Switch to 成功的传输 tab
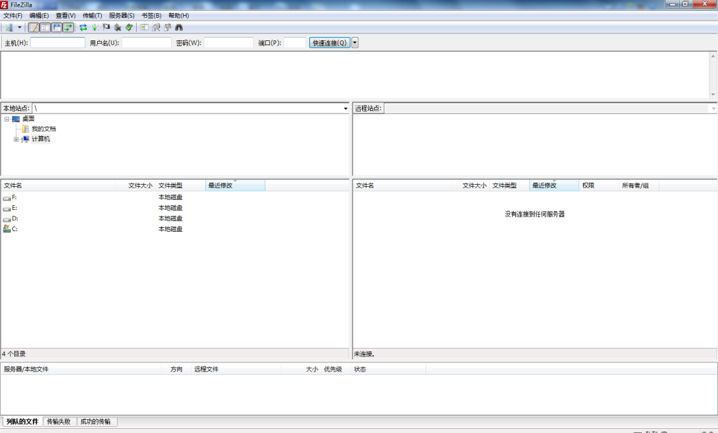Image resolution: width=718 pixels, height=433 pixels. tap(96, 421)
